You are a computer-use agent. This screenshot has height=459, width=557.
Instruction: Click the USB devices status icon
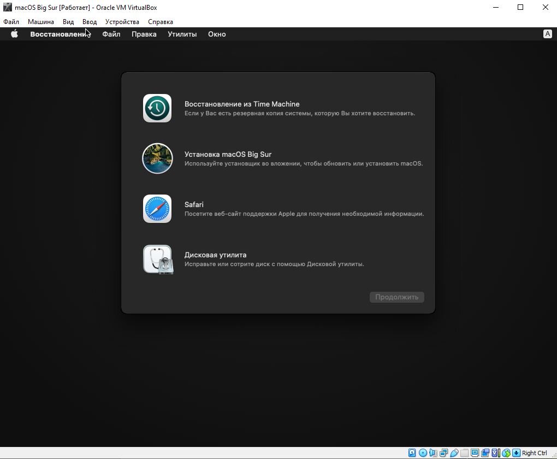454,452
